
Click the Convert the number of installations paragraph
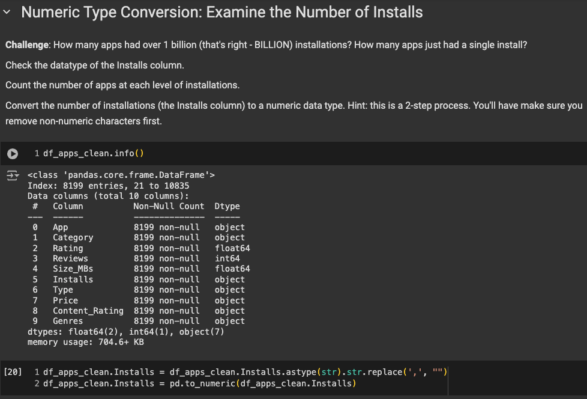coord(294,113)
